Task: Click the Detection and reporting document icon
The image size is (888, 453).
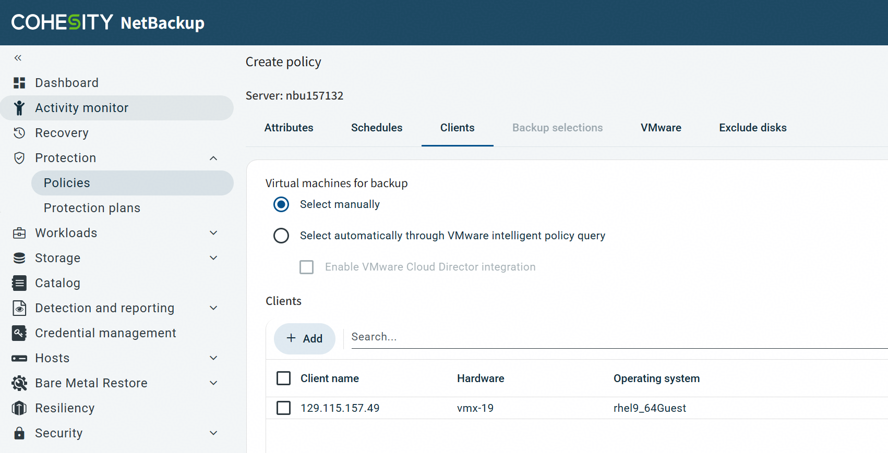Action: [19, 308]
